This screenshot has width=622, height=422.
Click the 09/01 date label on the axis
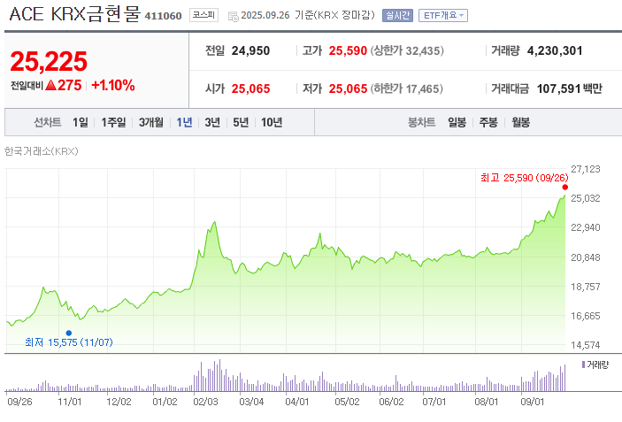(533, 402)
